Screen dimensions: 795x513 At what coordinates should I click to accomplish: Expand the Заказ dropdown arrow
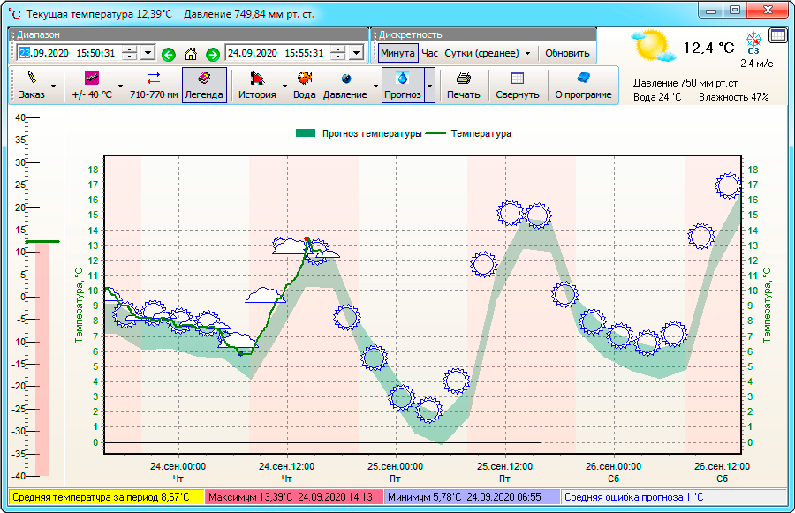pos(53,86)
